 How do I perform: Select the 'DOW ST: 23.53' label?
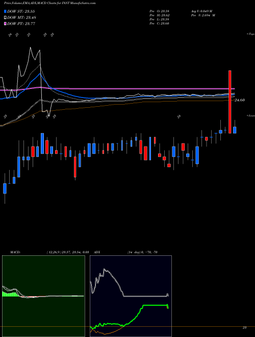(21, 11)
